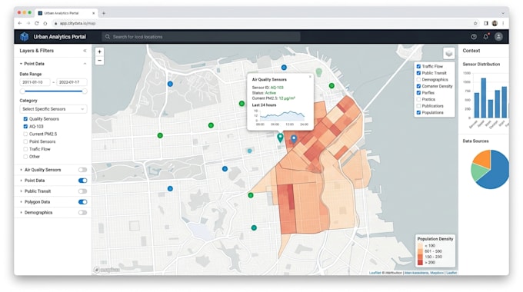Click the Point Data section chevron
The width and height of the screenshot is (523, 292).
point(85,64)
